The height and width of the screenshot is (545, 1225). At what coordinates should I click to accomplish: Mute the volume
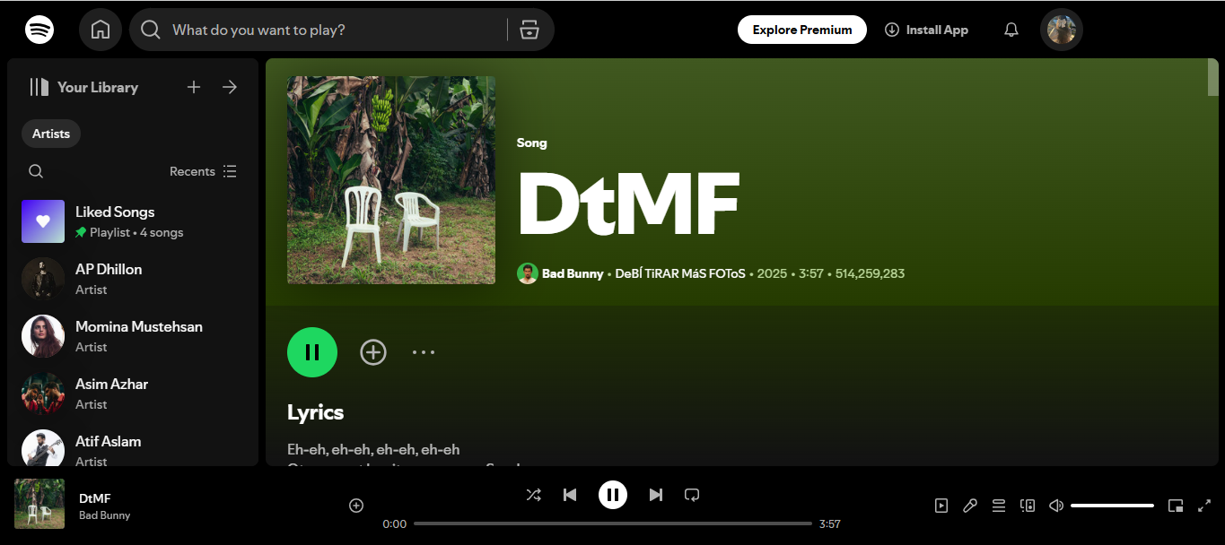click(x=1055, y=505)
